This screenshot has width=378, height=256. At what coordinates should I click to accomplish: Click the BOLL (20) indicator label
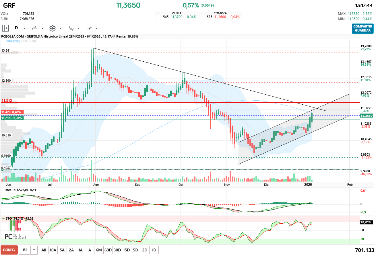point(28,41)
